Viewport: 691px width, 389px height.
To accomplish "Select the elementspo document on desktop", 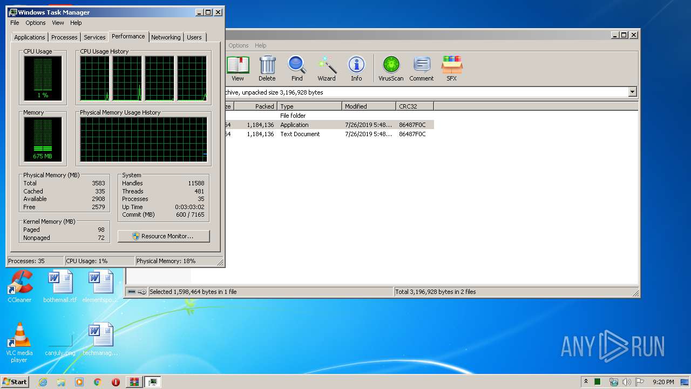I will 100,286.
